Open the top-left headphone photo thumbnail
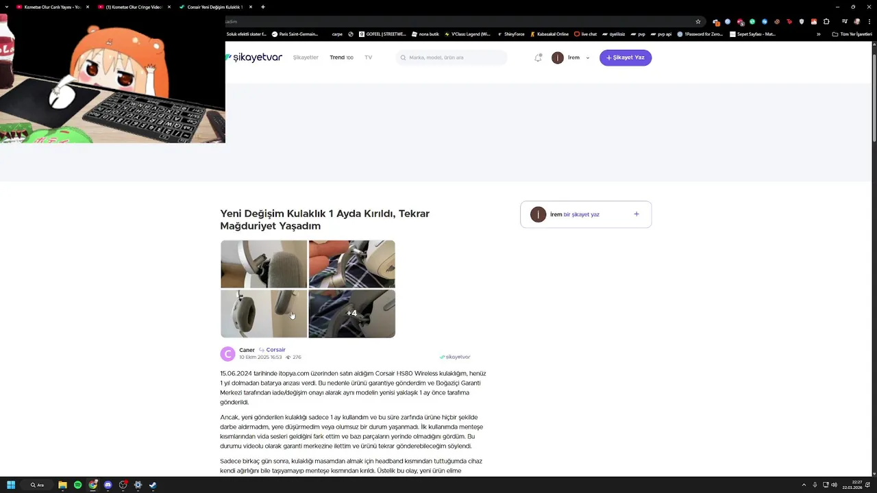The height and width of the screenshot is (493, 877). (264, 264)
